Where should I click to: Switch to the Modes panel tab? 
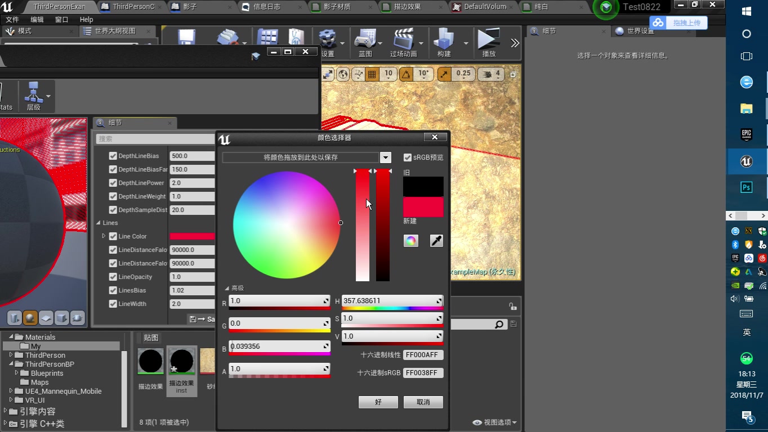25,31
